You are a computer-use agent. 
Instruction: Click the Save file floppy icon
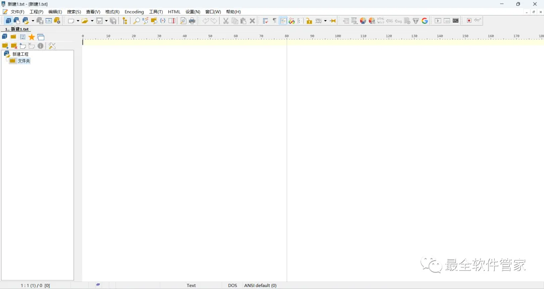100,21
